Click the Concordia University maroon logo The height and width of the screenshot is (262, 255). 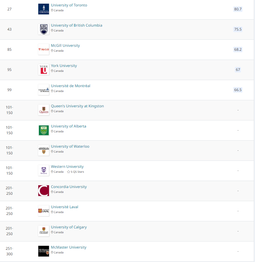(x=43, y=191)
